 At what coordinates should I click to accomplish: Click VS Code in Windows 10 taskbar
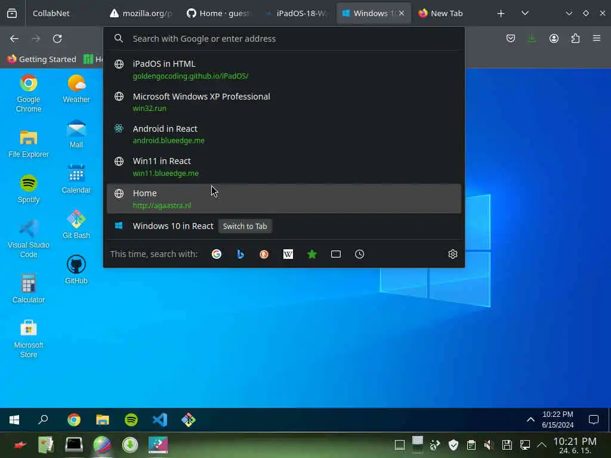click(x=160, y=420)
